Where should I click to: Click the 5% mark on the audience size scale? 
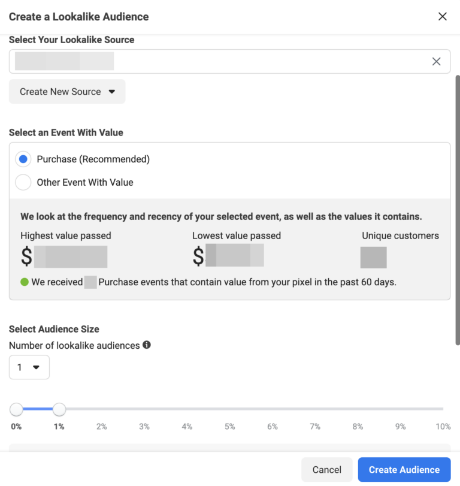tap(229, 426)
